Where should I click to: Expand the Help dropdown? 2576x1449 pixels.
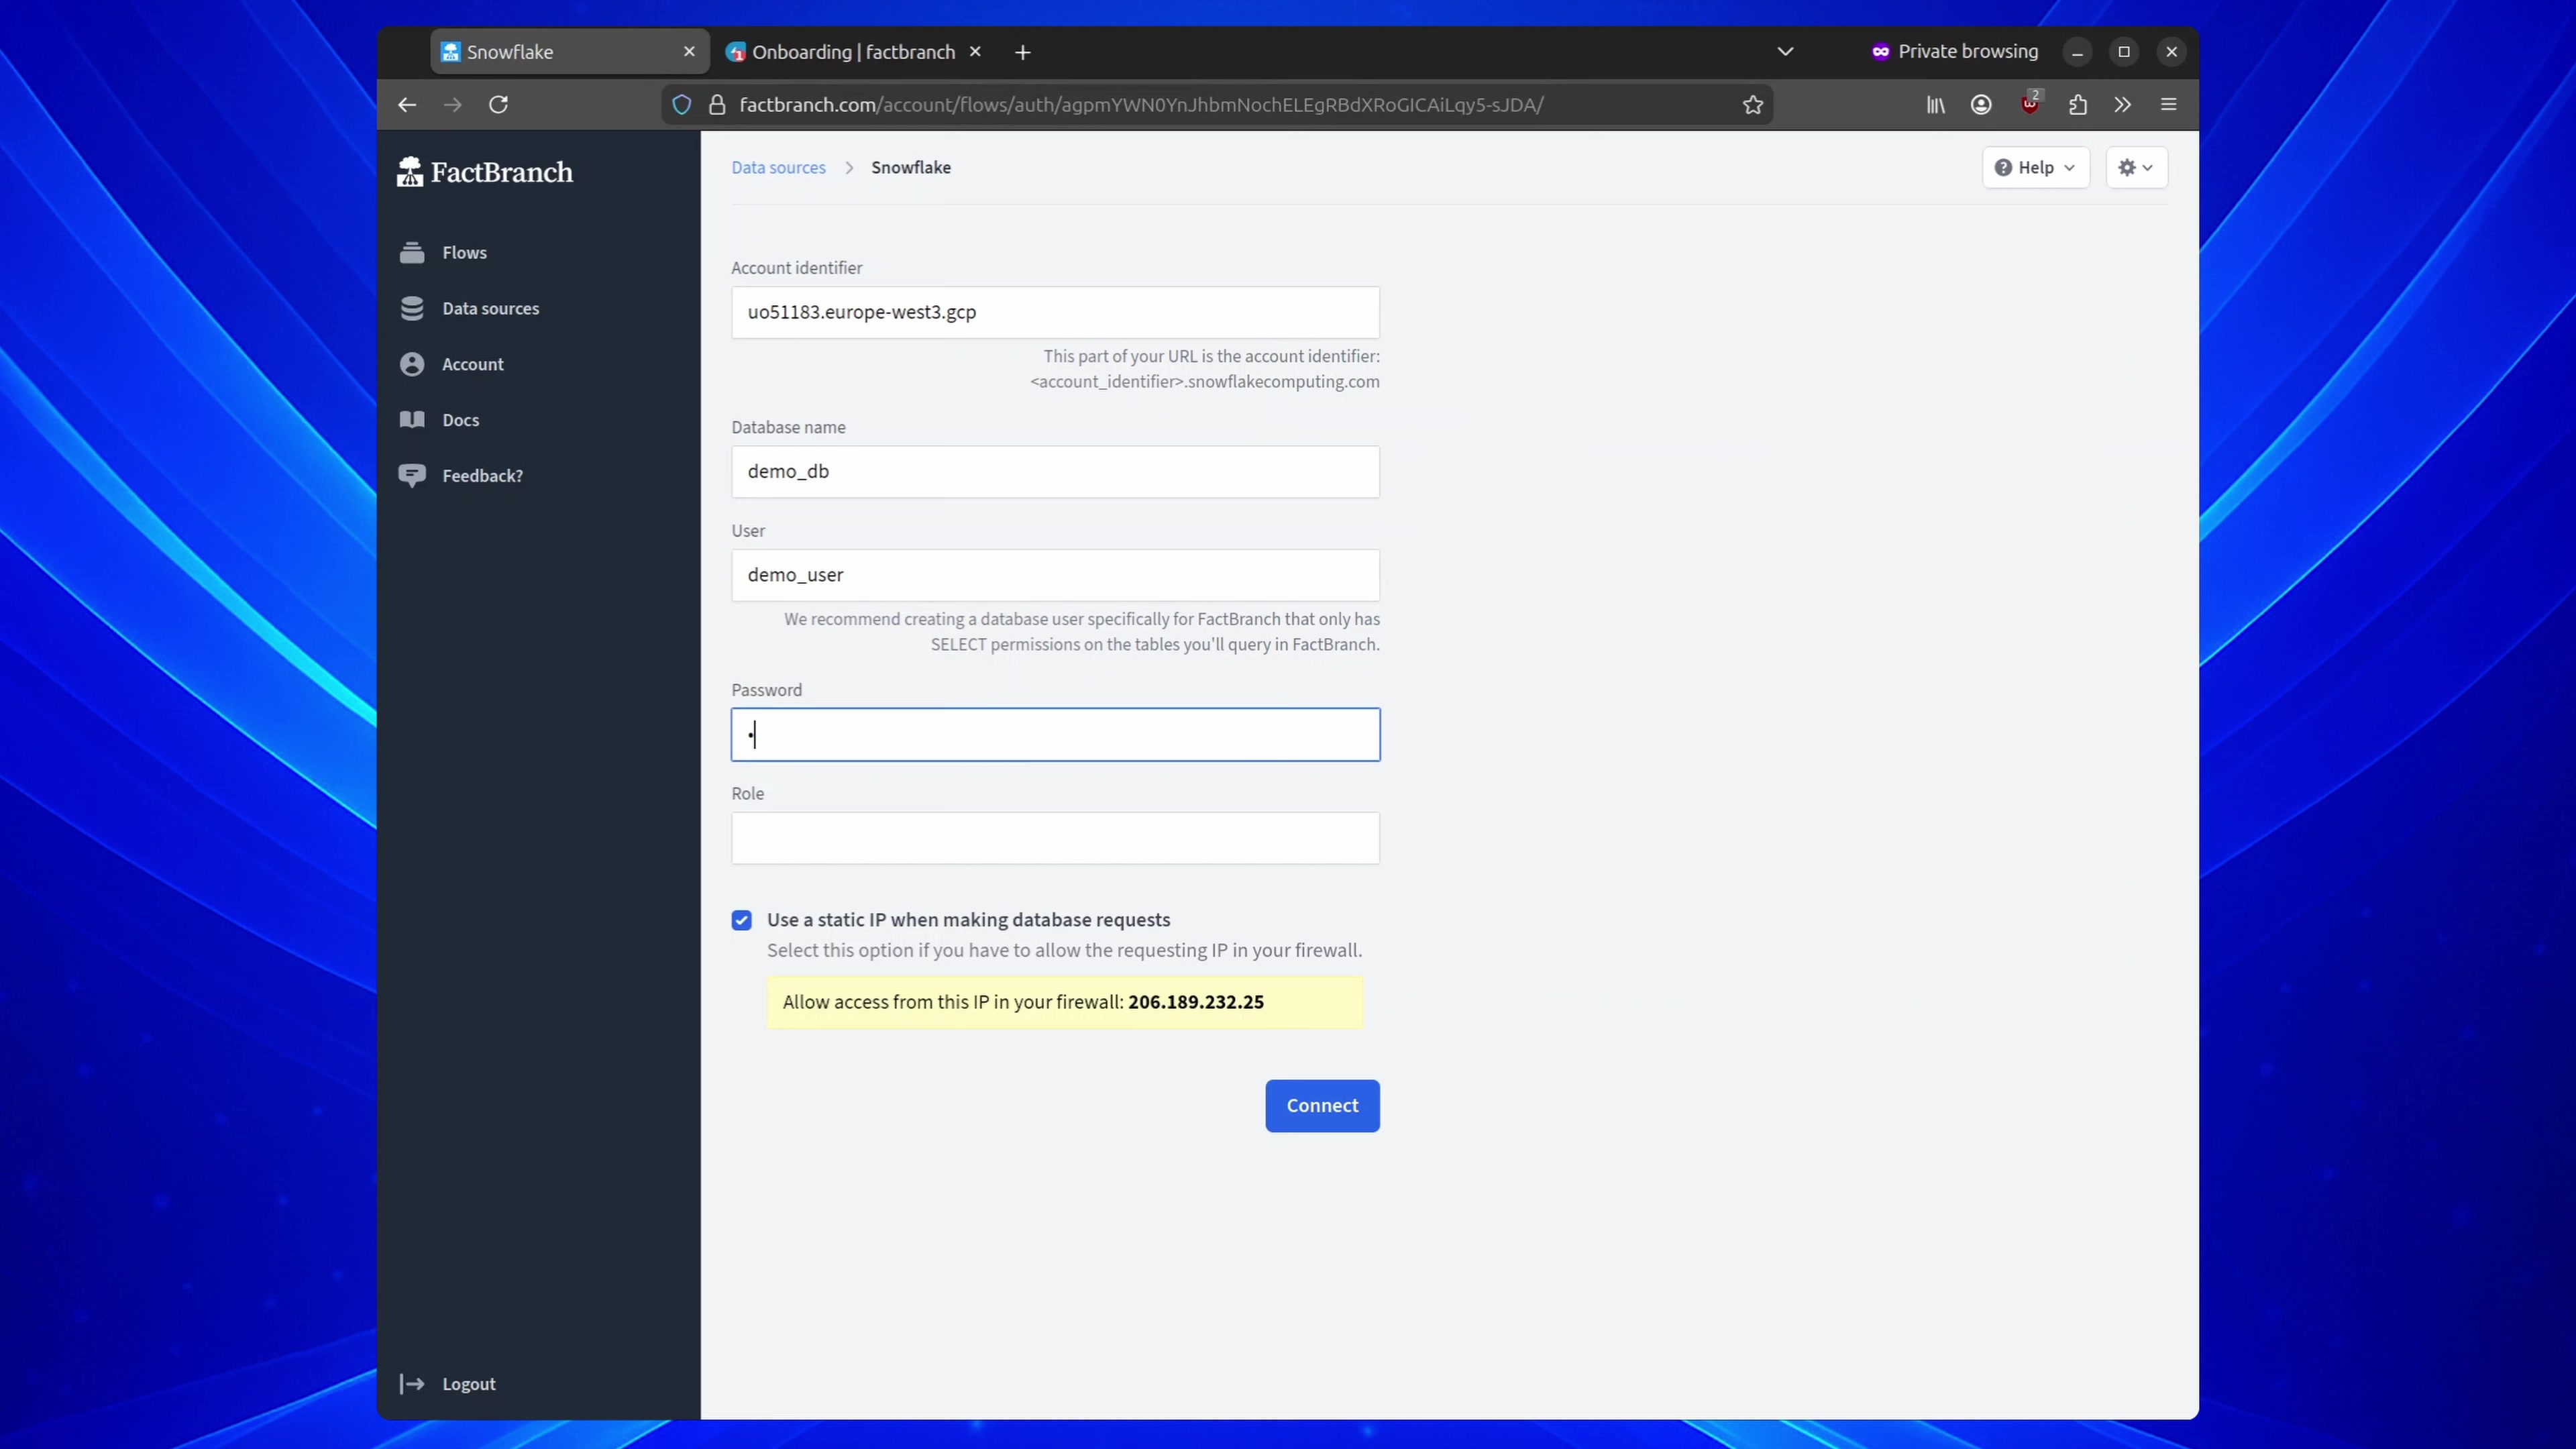[2035, 167]
